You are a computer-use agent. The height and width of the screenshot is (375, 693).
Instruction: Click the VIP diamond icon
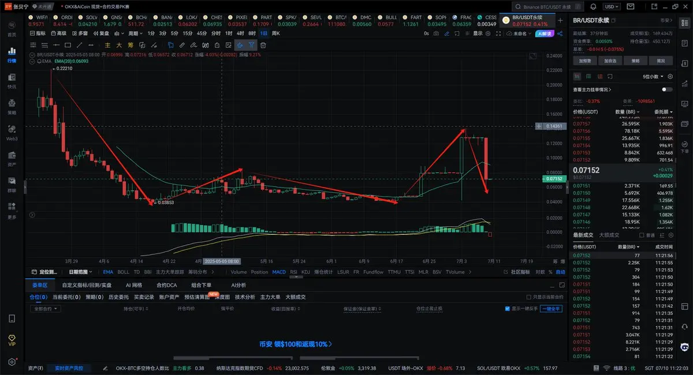pyautogui.click(x=12, y=339)
